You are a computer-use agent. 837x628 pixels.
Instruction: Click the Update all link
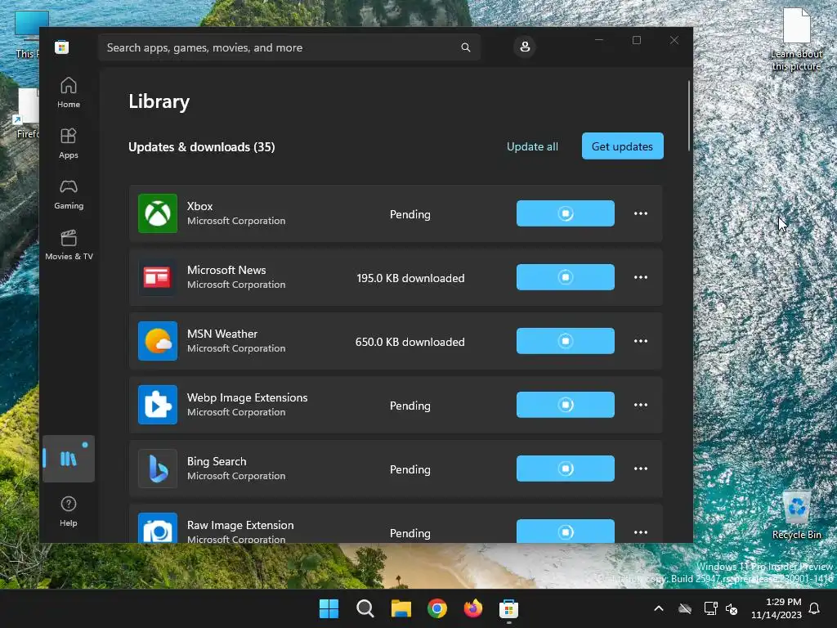(x=532, y=146)
